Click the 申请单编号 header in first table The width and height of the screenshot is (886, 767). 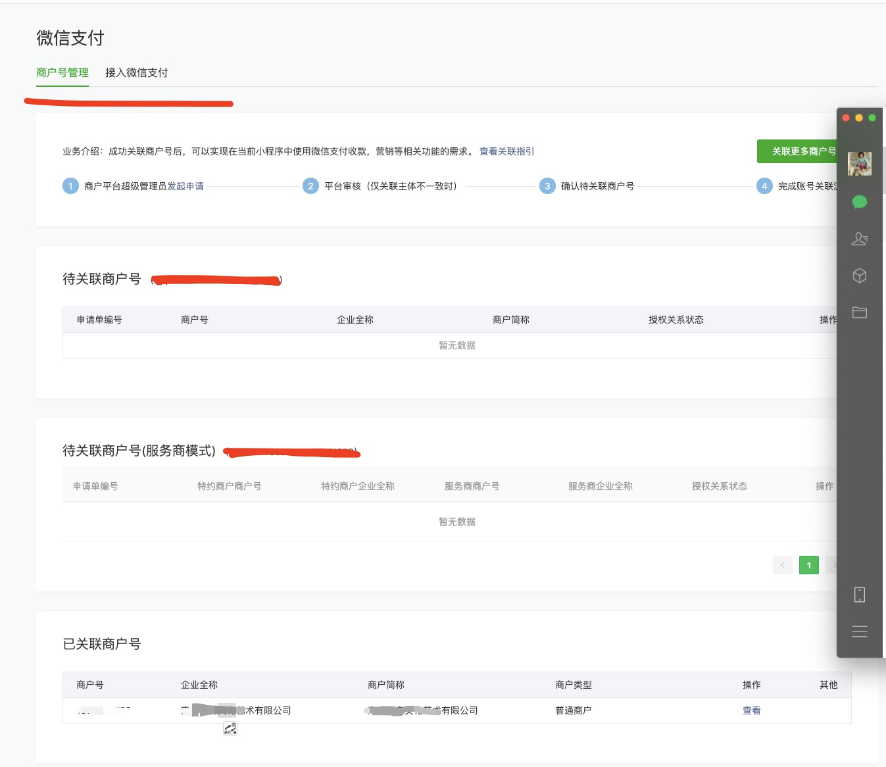point(99,320)
